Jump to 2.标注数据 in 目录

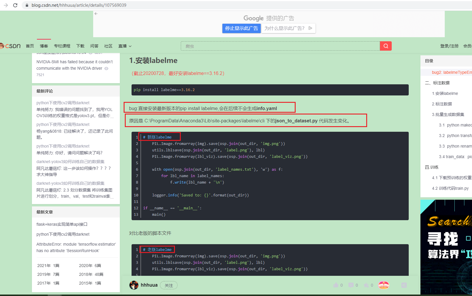coord(442,104)
